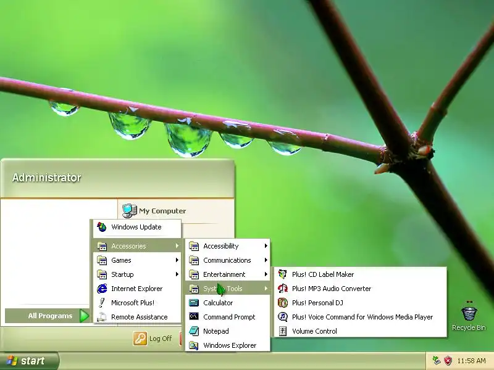Click the Calculator text label
Screen dimensions: 494x370
pos(218,303)
